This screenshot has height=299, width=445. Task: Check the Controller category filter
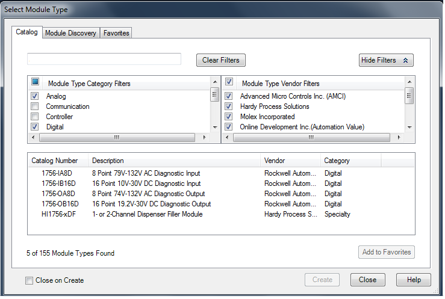coord(35,117)
